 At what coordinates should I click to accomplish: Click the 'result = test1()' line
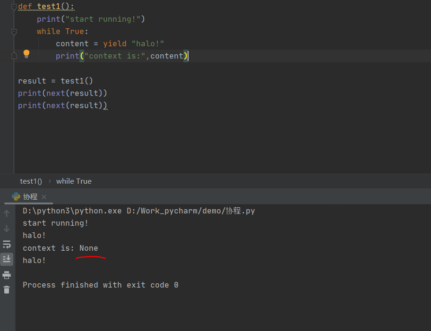coord(55,81)
